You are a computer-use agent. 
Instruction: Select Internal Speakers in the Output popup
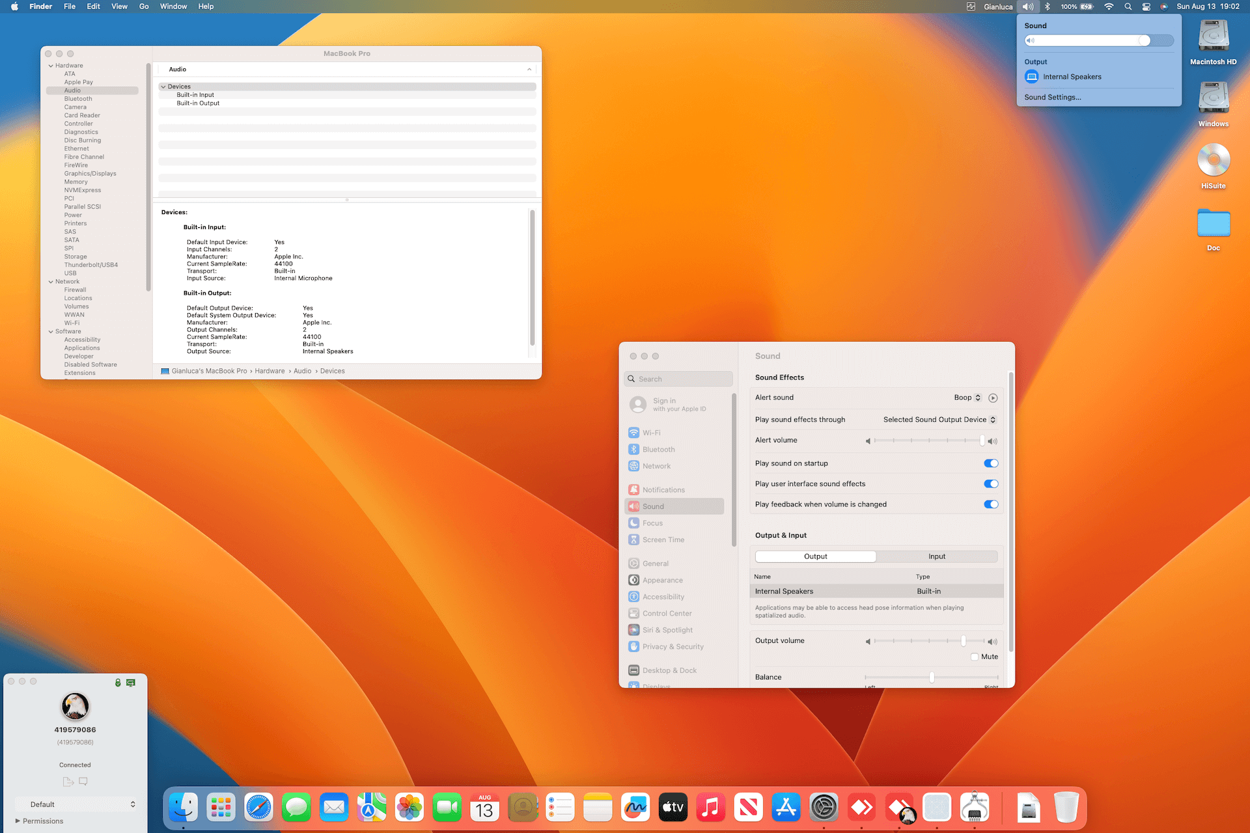click(x=1072, y=77)
